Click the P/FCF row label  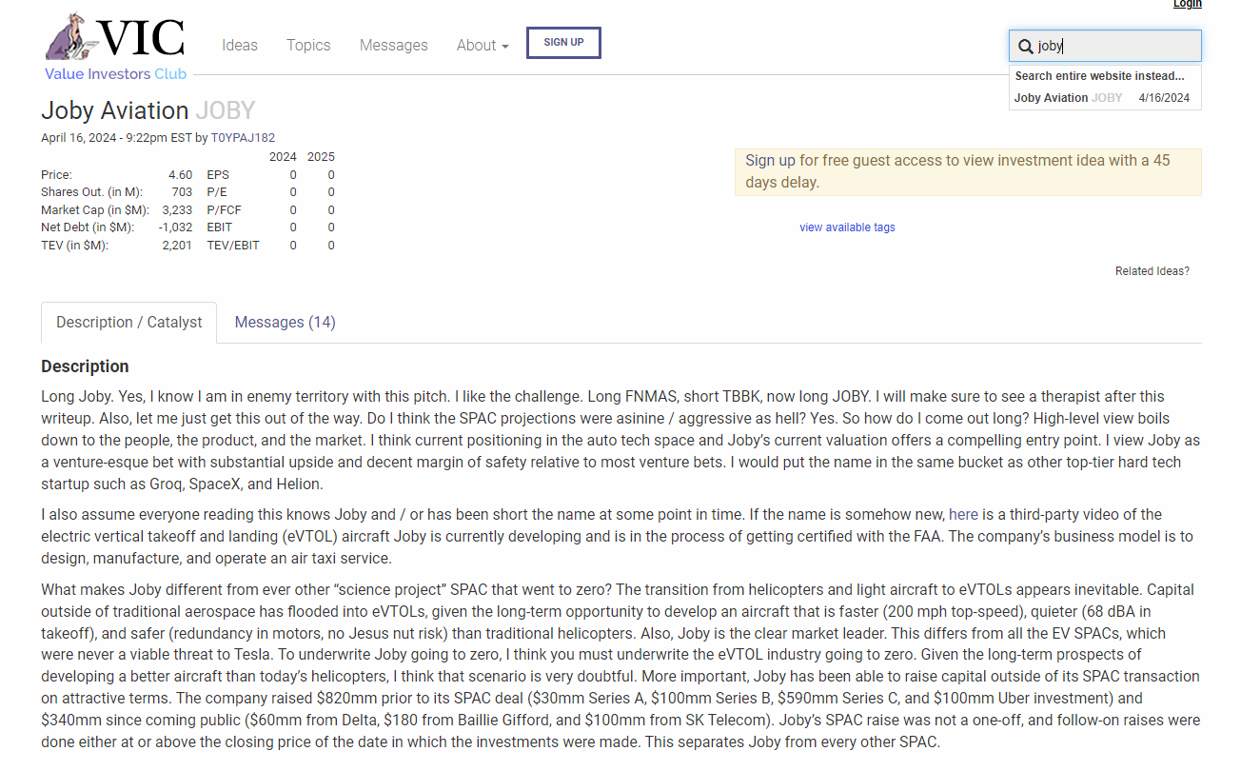coord(223,210)
